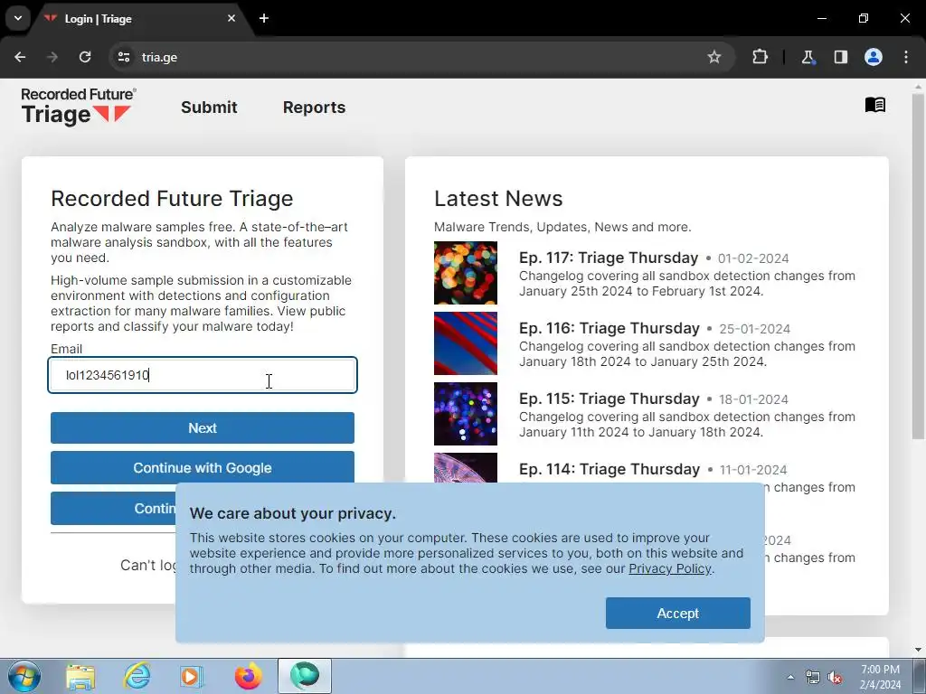The image size is (926, 694).
Task: Open Ep. 115: Triage Thursday article
Action: pos(609,399)
